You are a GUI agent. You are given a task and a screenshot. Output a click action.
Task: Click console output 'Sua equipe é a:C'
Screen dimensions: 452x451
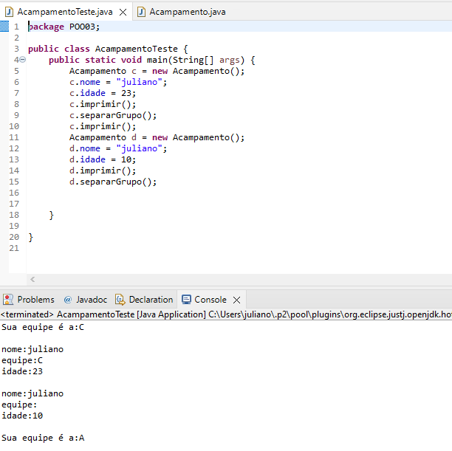tap(43, 327)
